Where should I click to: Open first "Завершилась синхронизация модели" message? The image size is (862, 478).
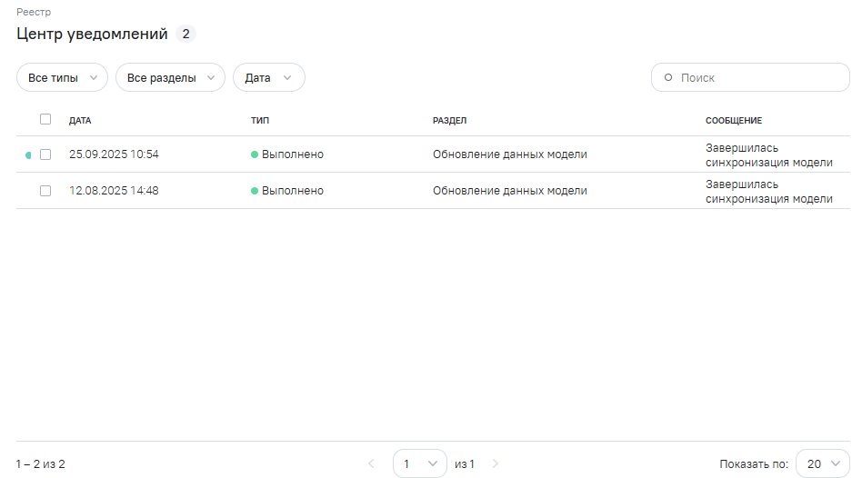click(768, 155)
